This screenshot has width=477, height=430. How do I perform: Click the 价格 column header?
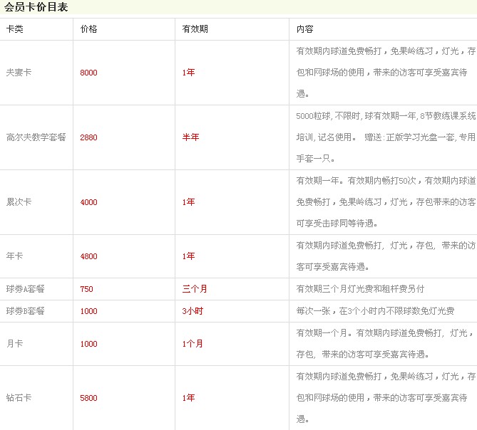pos(89,30)
